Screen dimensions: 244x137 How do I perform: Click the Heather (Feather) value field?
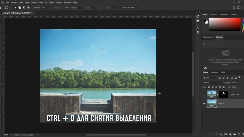[x=45, y=8]
